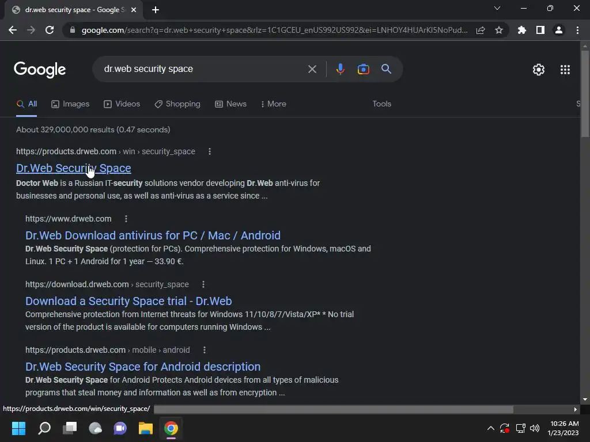The width and height of the screenshot is (590, 442).
Task: Go back to the previous page
Action: pos(13,30)
